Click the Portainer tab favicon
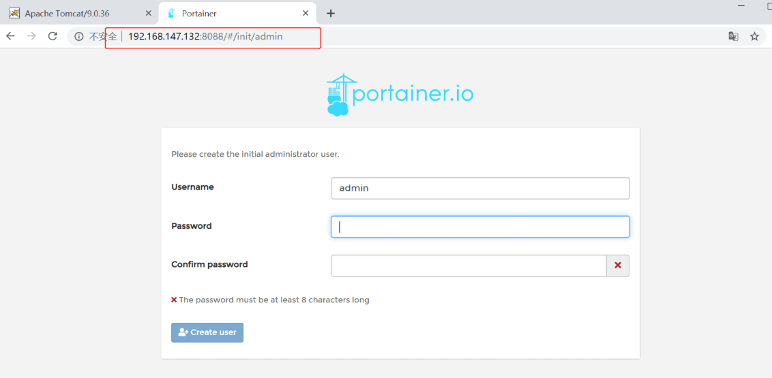This screenshot has width=772, height=378. click(171, 13)
